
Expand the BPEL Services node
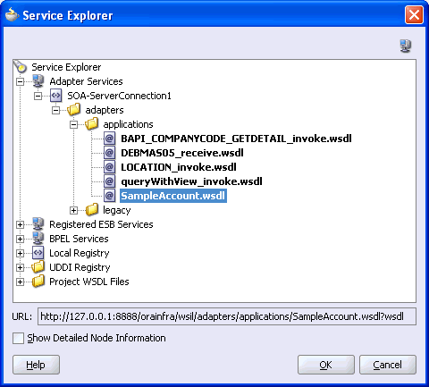[20, 239]
